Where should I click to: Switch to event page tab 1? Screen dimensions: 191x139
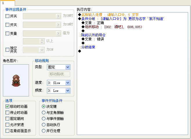click(8, 3)
